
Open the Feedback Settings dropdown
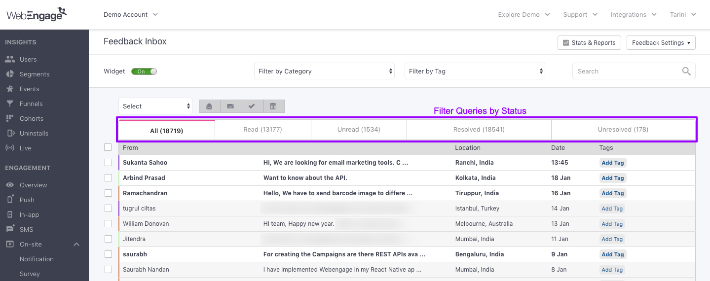661,43
